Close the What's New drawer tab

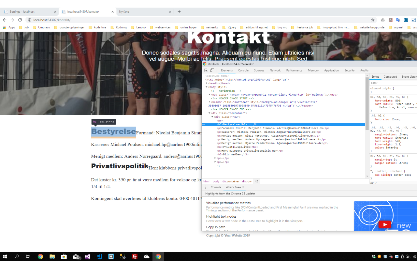coord(243,187)
